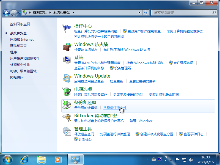Click the System computer monitor icon
220x165 pixels.
pos(67,60)
